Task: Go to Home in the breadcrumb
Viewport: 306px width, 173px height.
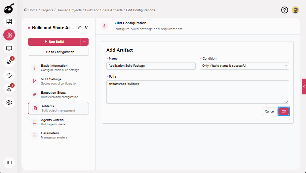Action: tap(33, 10)
